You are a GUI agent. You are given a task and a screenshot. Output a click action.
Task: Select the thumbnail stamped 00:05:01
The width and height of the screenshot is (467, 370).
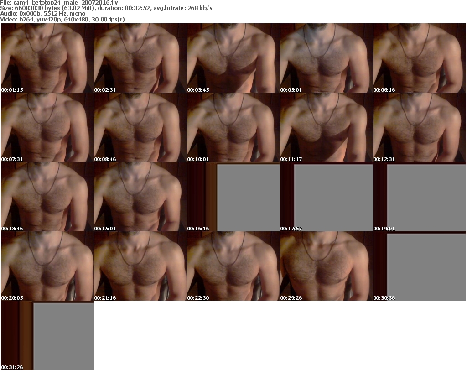pos(327,58)
